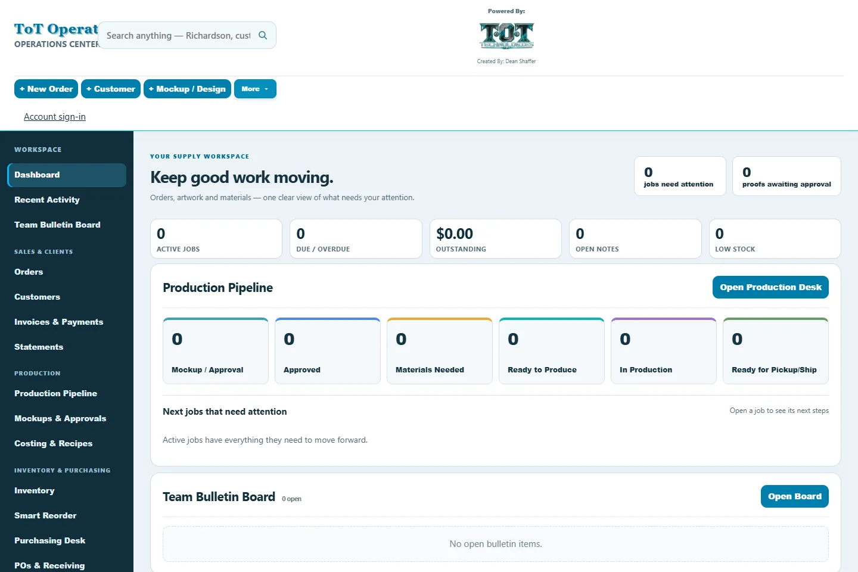Open the Low Stock stat card
Viewport: 858px width, 572px height.
point(775,239)
